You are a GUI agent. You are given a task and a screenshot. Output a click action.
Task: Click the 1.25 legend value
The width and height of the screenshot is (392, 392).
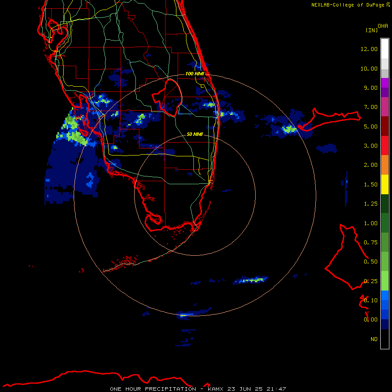[371, 204]
